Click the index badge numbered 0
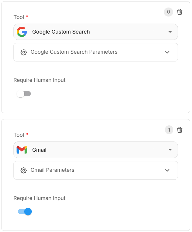 168,12
